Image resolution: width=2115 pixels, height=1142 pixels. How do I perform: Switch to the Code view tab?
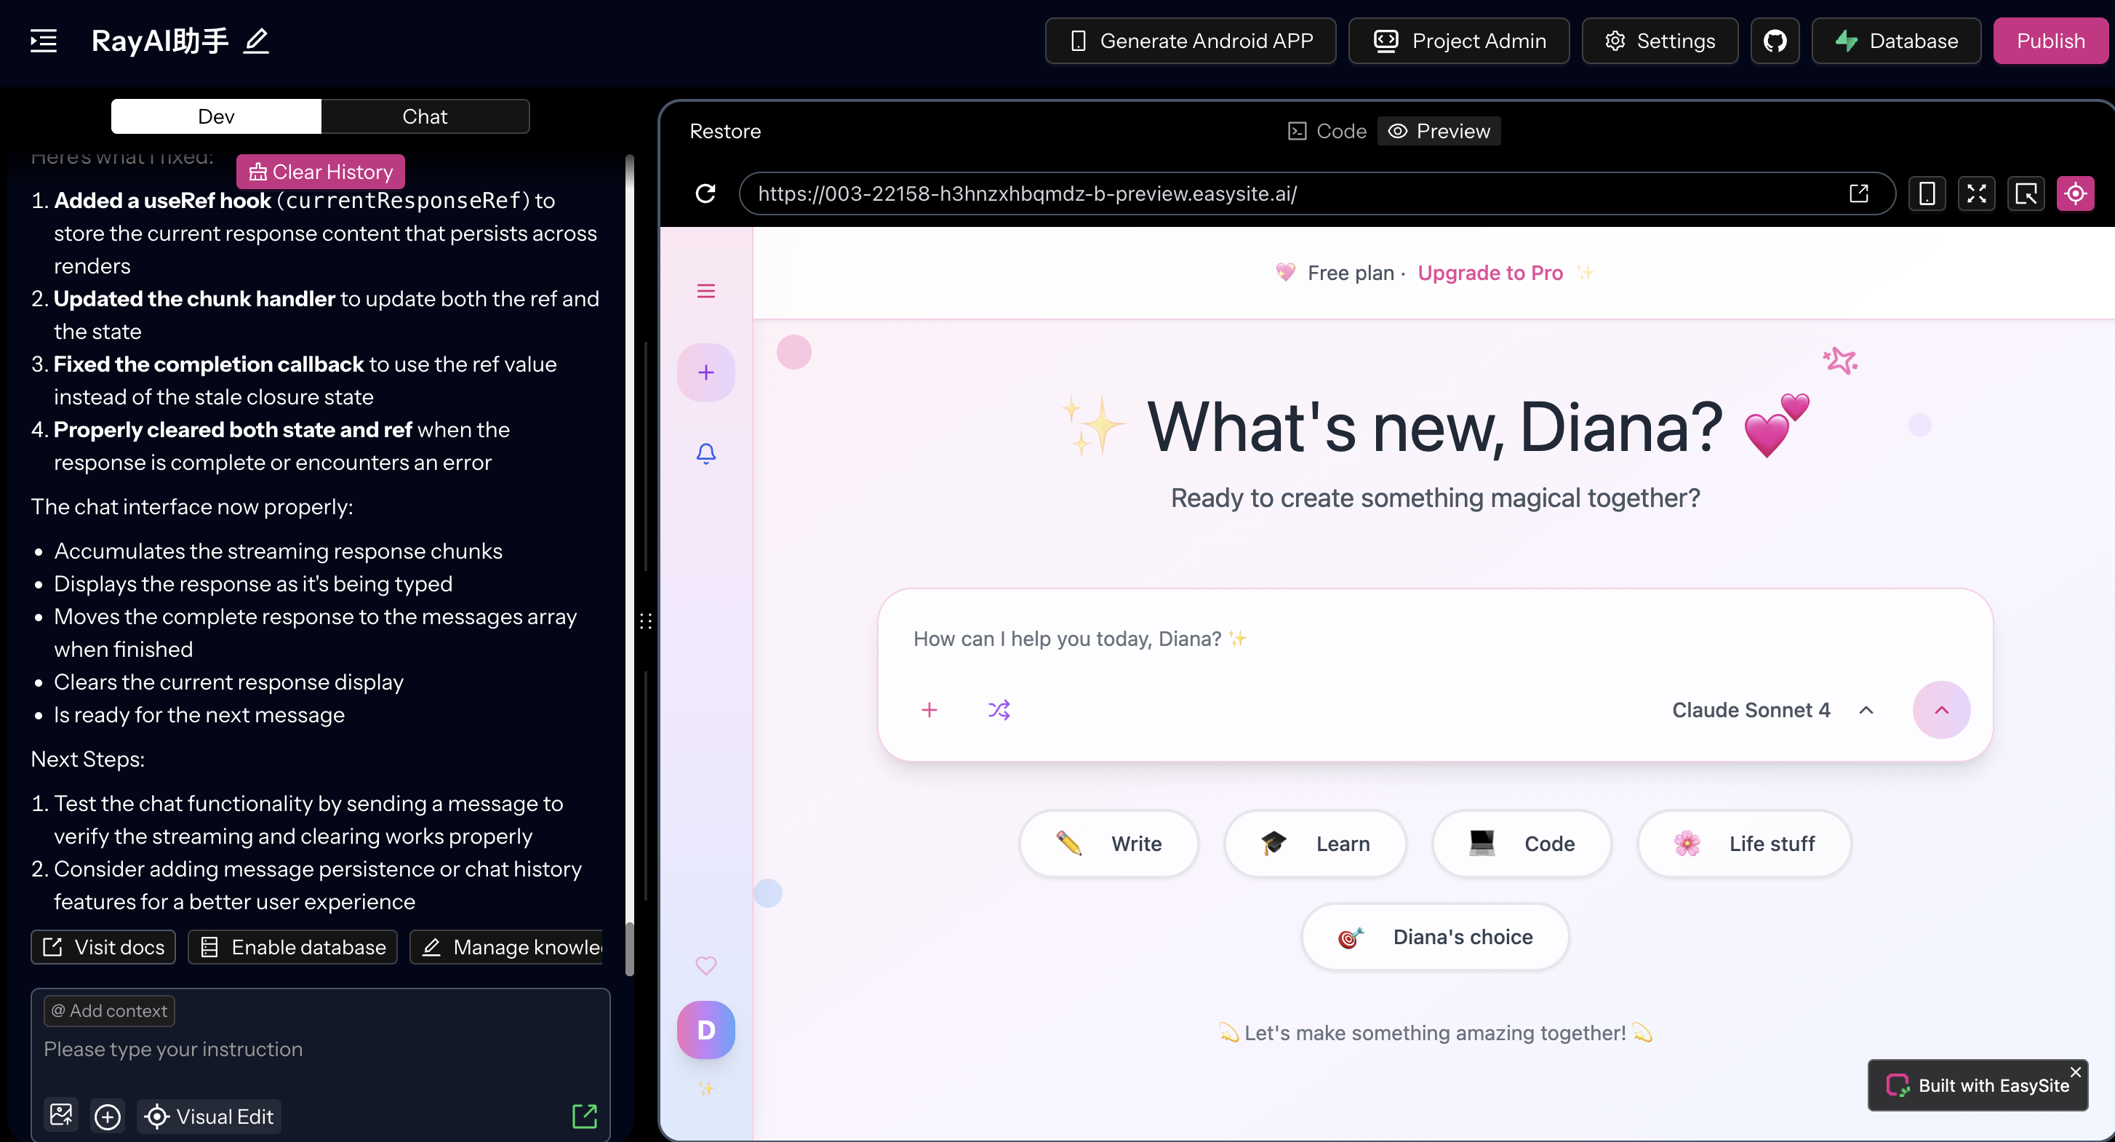(1327, 132)
